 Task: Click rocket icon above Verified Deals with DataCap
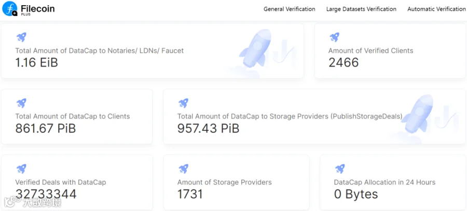21,169
